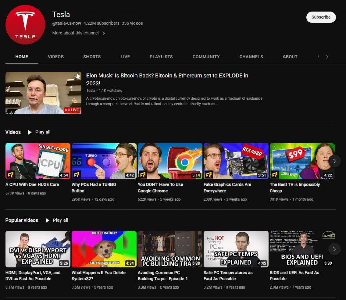Screen dimensions: 346x300
Task: Click the 'Is Bitcoin Back?' live stream title
Action: pyautogui.click(x=167, y=79)
